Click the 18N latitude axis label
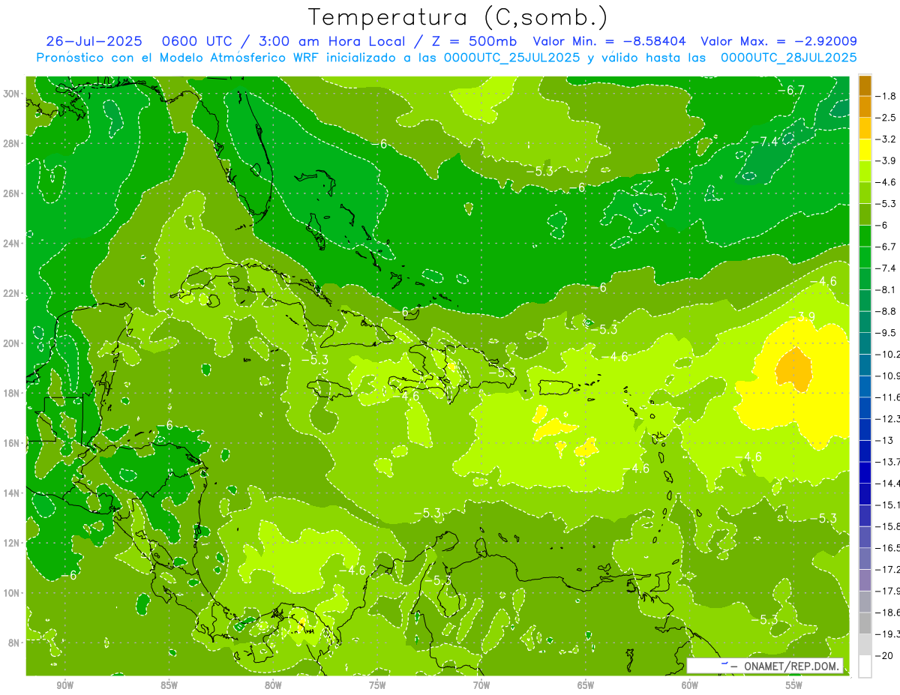The height and width of the screenshot is (695, 900). tap(13, 393)
